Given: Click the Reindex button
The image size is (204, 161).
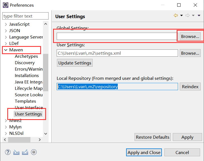Looking at the screenshot, I should [x=190, y=86].
